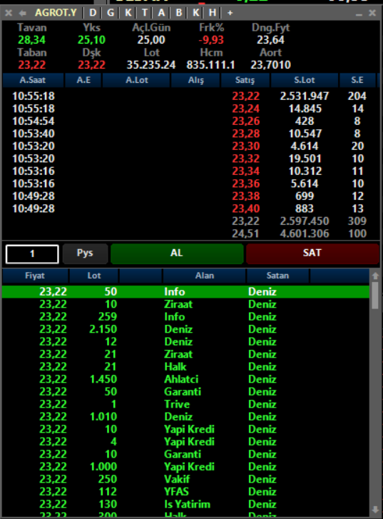Click the red SAT sell button
This screenshot has height=519, width=383.
tap(312, 253)
